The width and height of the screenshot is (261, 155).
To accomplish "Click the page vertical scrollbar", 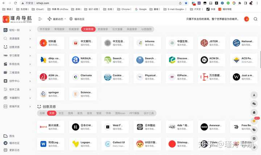I will coord(260,59).
